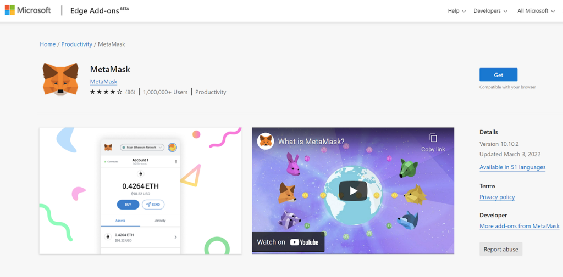Open More add-ons from MetaMask
Screen dimensions: 563x277
[519, 226]
